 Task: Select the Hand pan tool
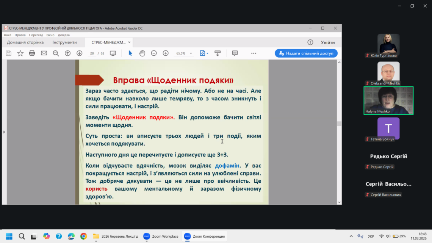[x=142, y=53]
